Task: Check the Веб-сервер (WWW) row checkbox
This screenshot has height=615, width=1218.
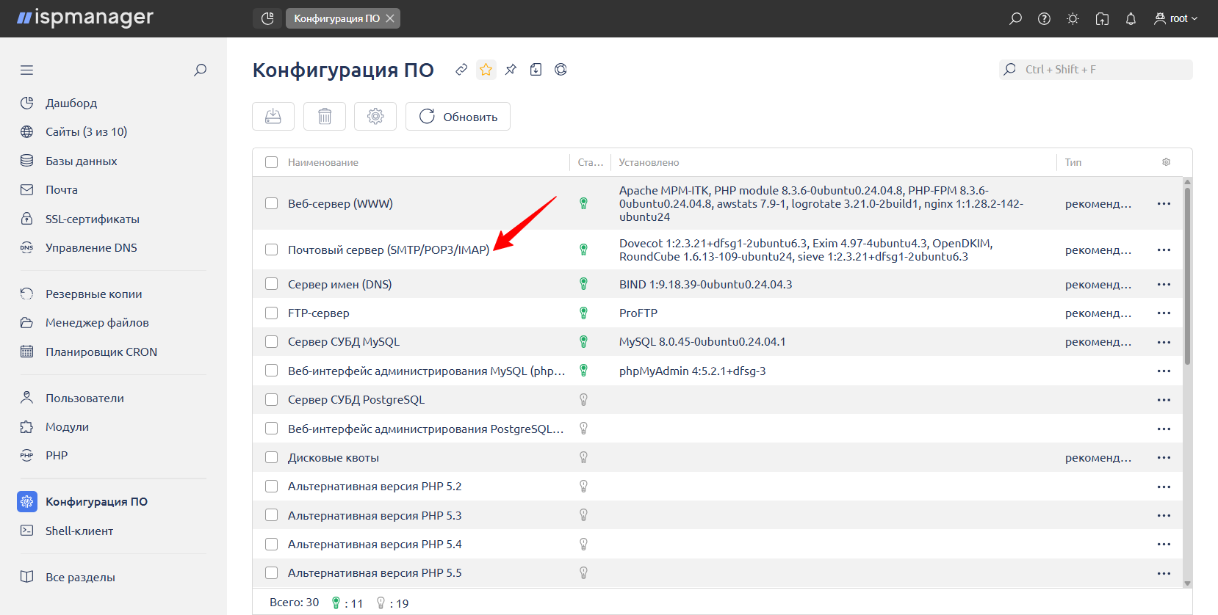Action: click(272, 203)
